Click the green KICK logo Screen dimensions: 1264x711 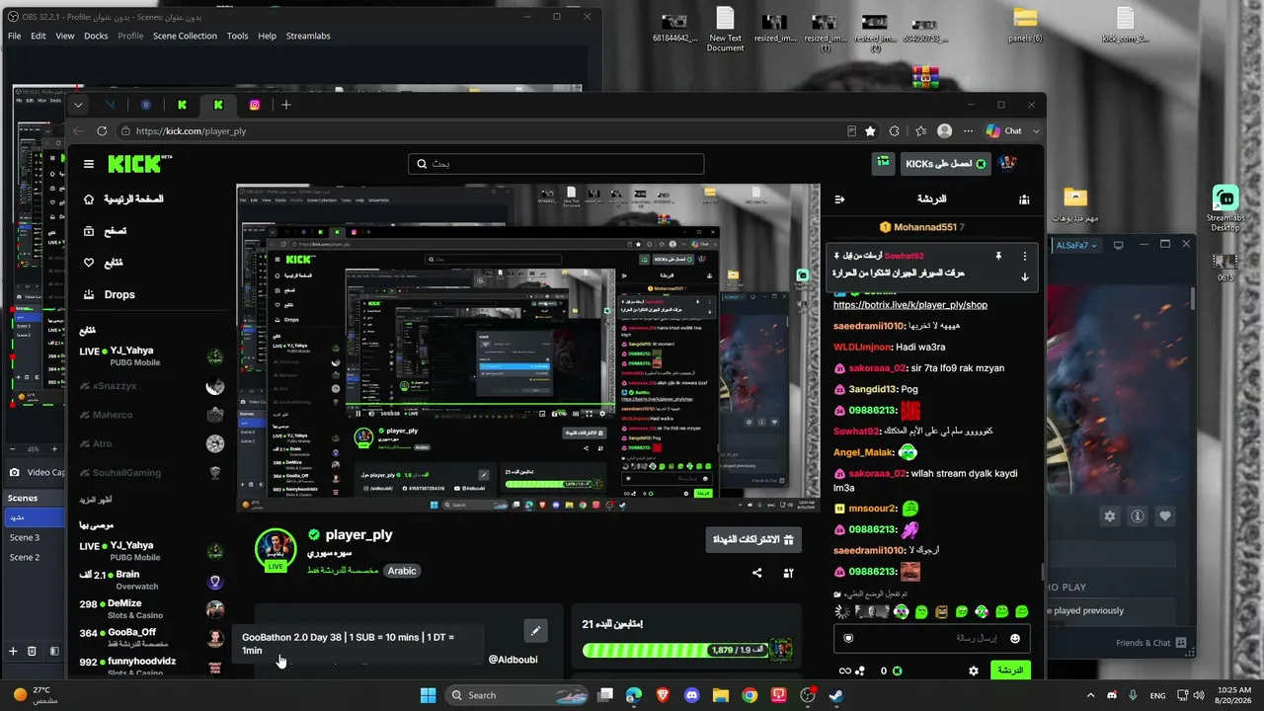point(140,164)
